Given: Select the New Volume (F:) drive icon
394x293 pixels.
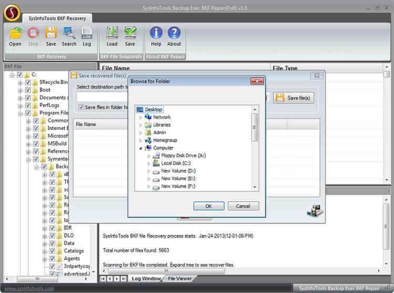Looking at the screenshot, I should pyautogui.click(x=157, y=187).
